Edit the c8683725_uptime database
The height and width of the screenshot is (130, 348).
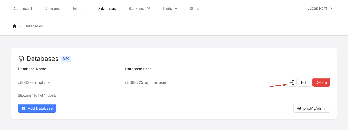pos(304,82)
